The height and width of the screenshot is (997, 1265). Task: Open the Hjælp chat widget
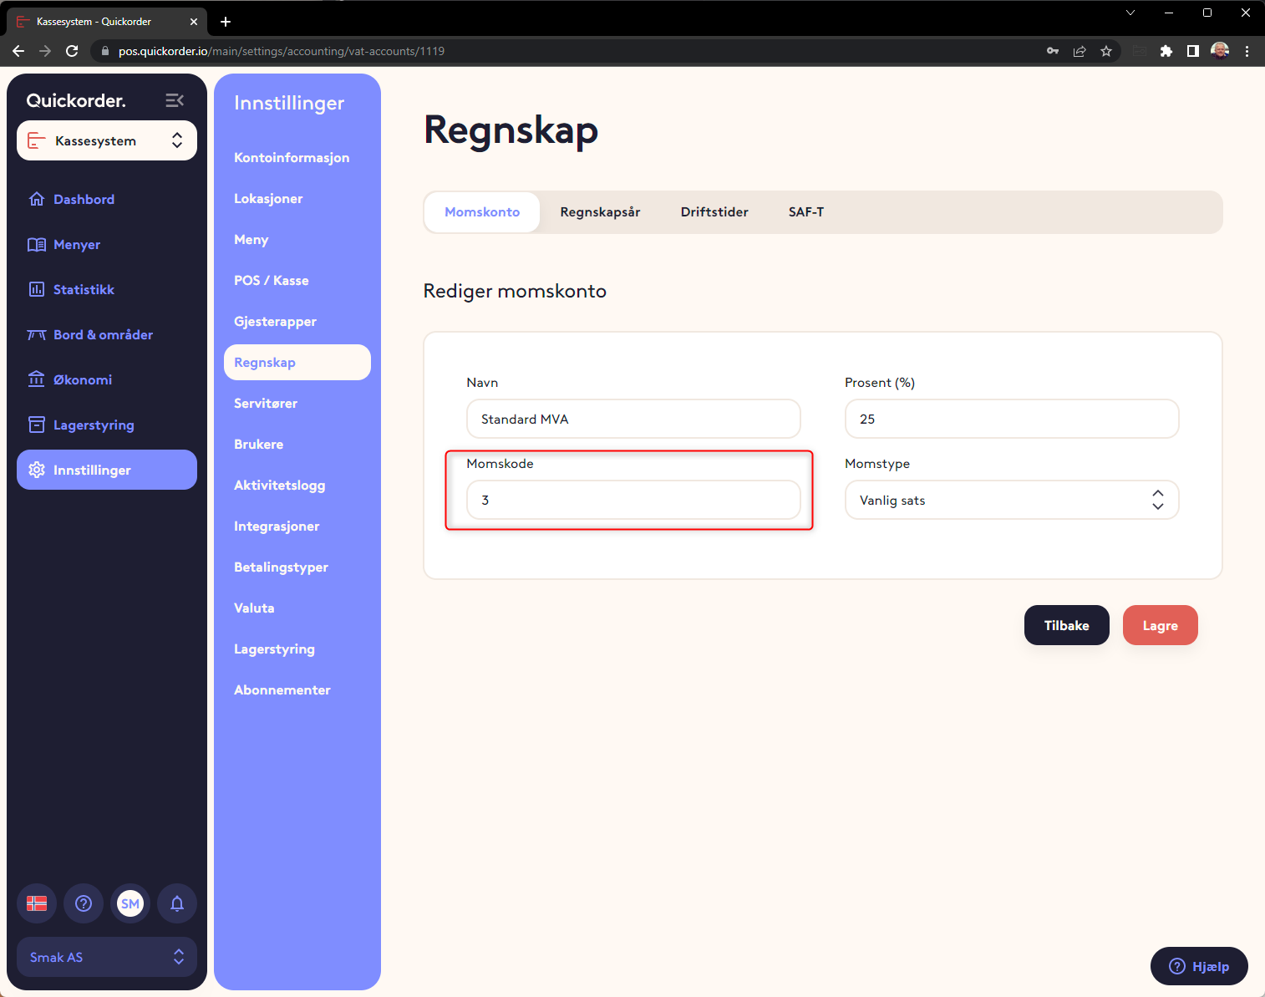(1199, 966)
